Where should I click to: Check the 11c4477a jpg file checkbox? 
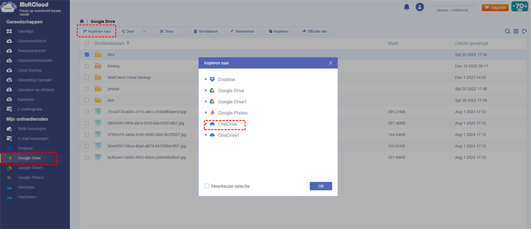click(x=87, y=112)
